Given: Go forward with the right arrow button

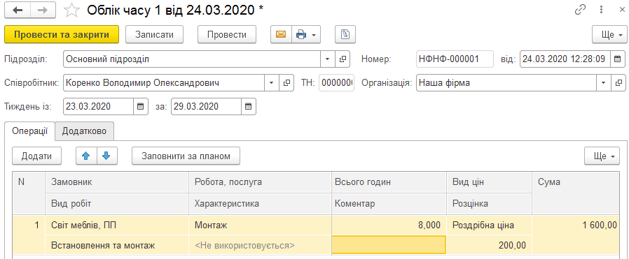Looking at the screenshot, I should pos(43,10).
